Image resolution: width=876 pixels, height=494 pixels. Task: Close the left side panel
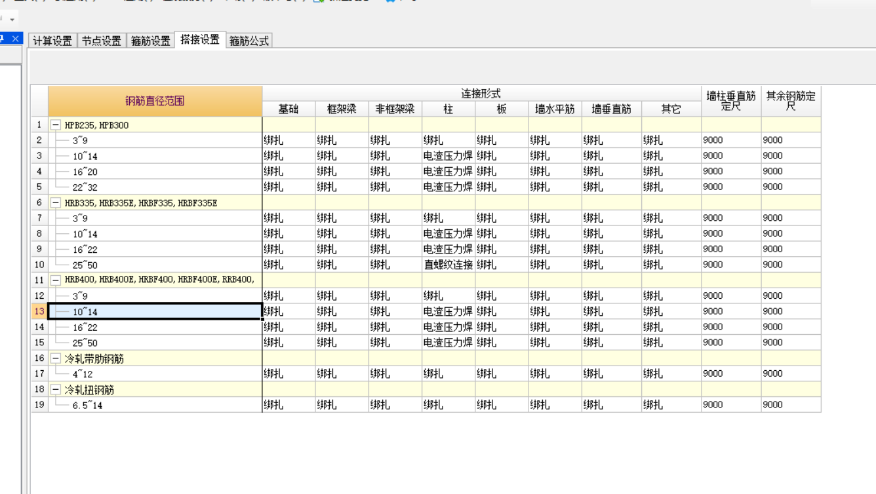click(16, 39)
